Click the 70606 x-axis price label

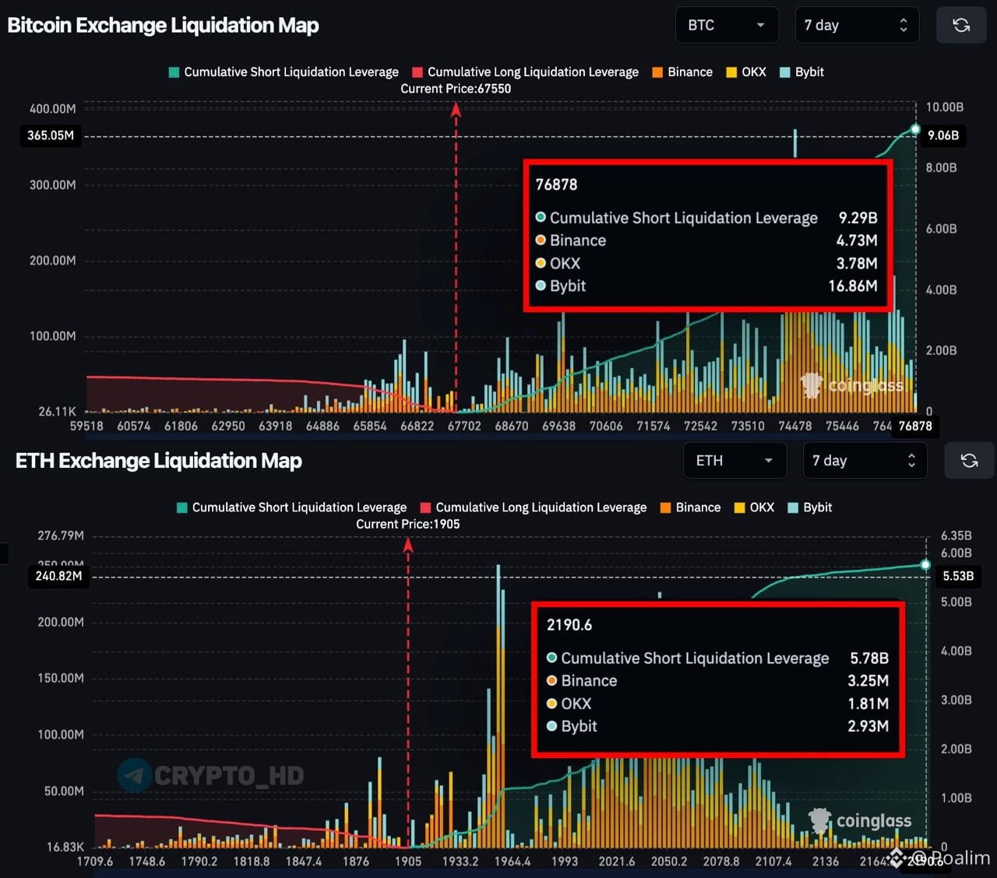(x=606, y=426)
